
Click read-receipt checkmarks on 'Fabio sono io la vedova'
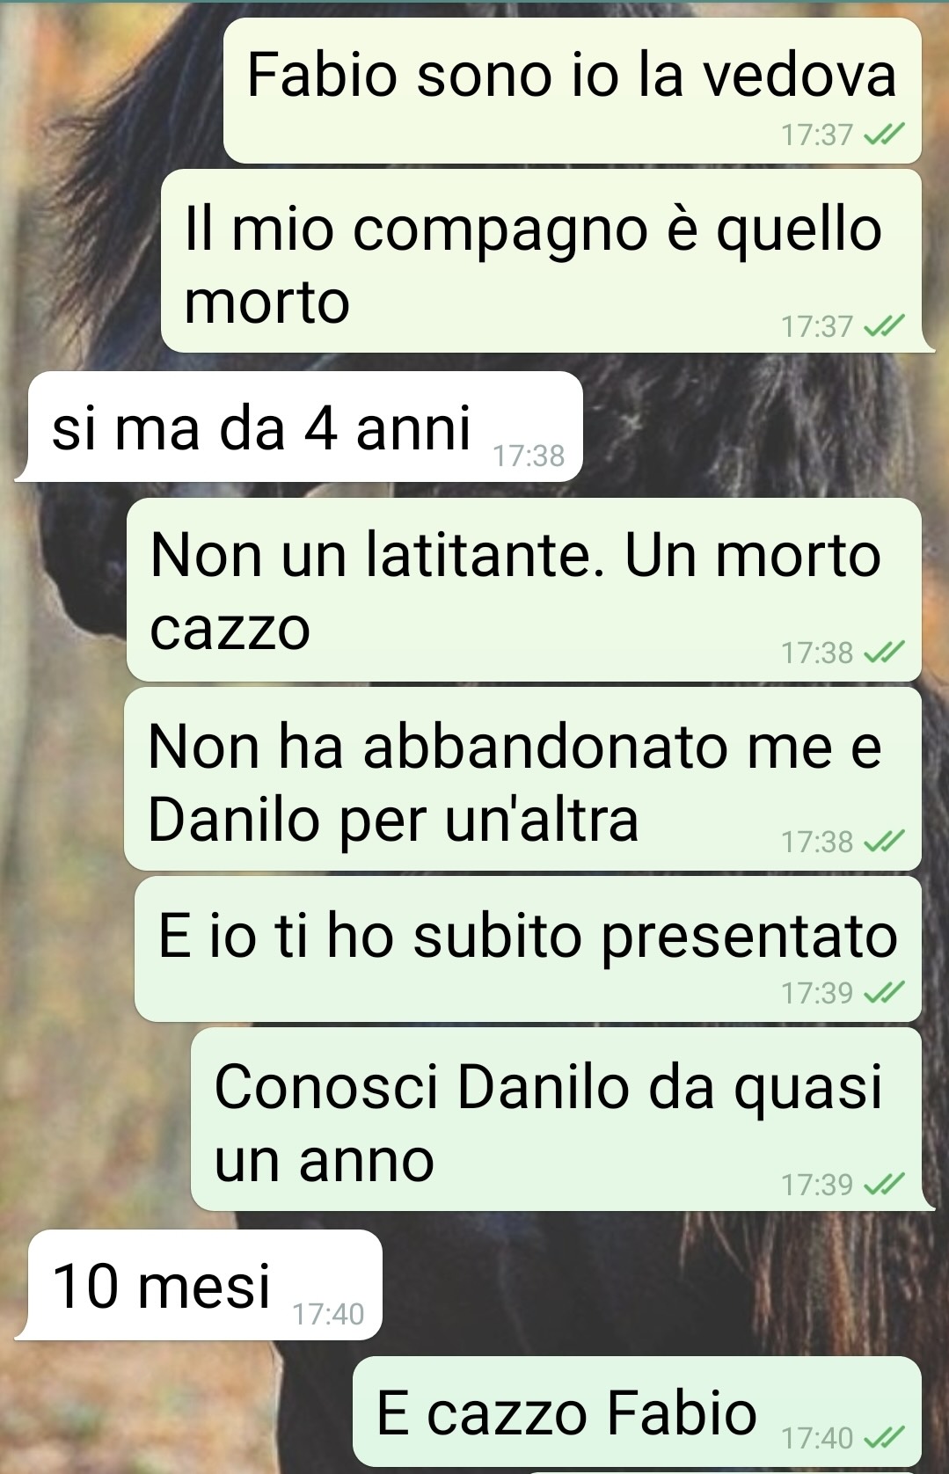[x=884, y=135]
